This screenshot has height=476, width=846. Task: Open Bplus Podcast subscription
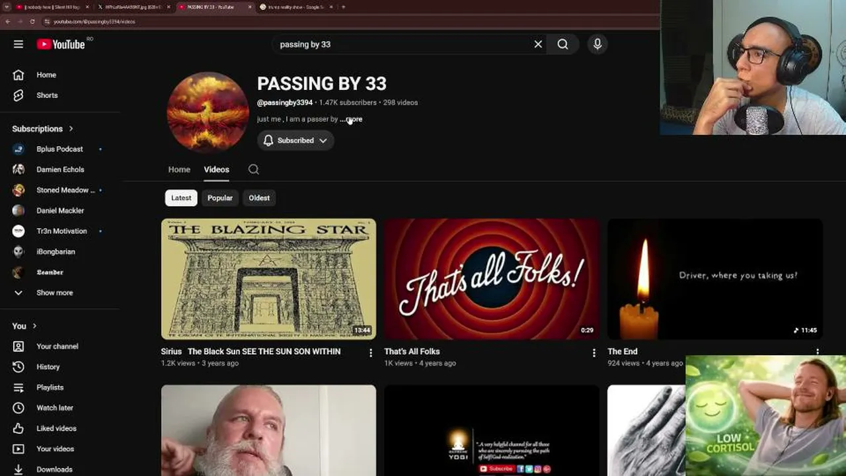click(59, 149)
